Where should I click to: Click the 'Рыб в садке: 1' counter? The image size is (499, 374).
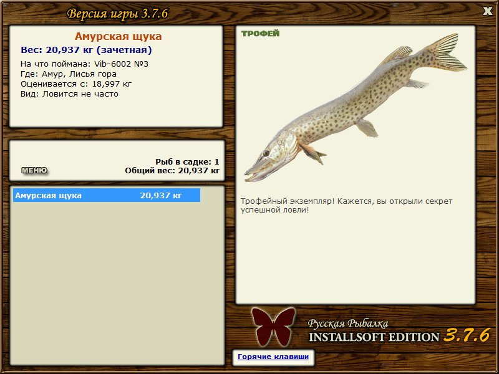(x=188, y=161)
